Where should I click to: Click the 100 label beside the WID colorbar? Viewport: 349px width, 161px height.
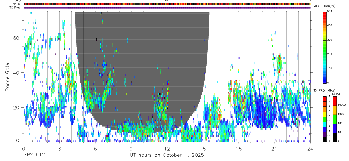click(330, 68)
